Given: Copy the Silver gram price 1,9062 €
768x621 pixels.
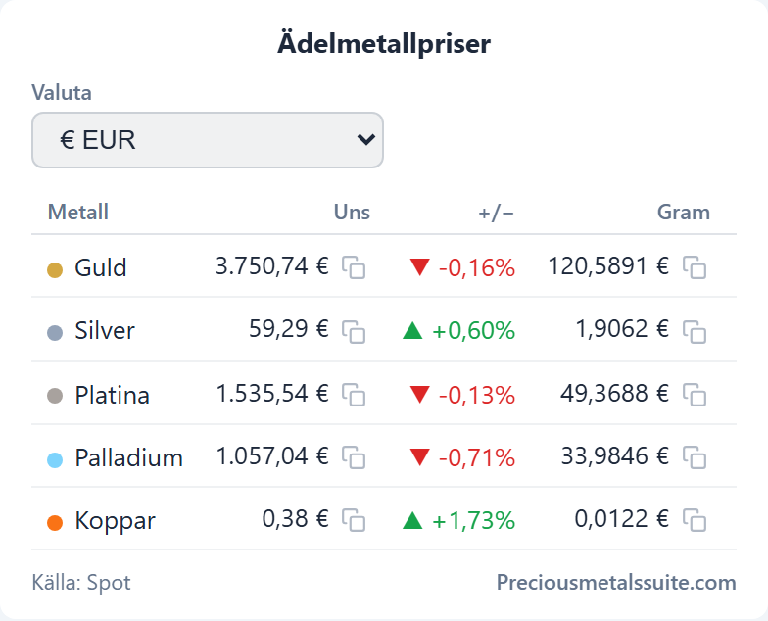Looking at the screenshot, I should tap(695, 332).
